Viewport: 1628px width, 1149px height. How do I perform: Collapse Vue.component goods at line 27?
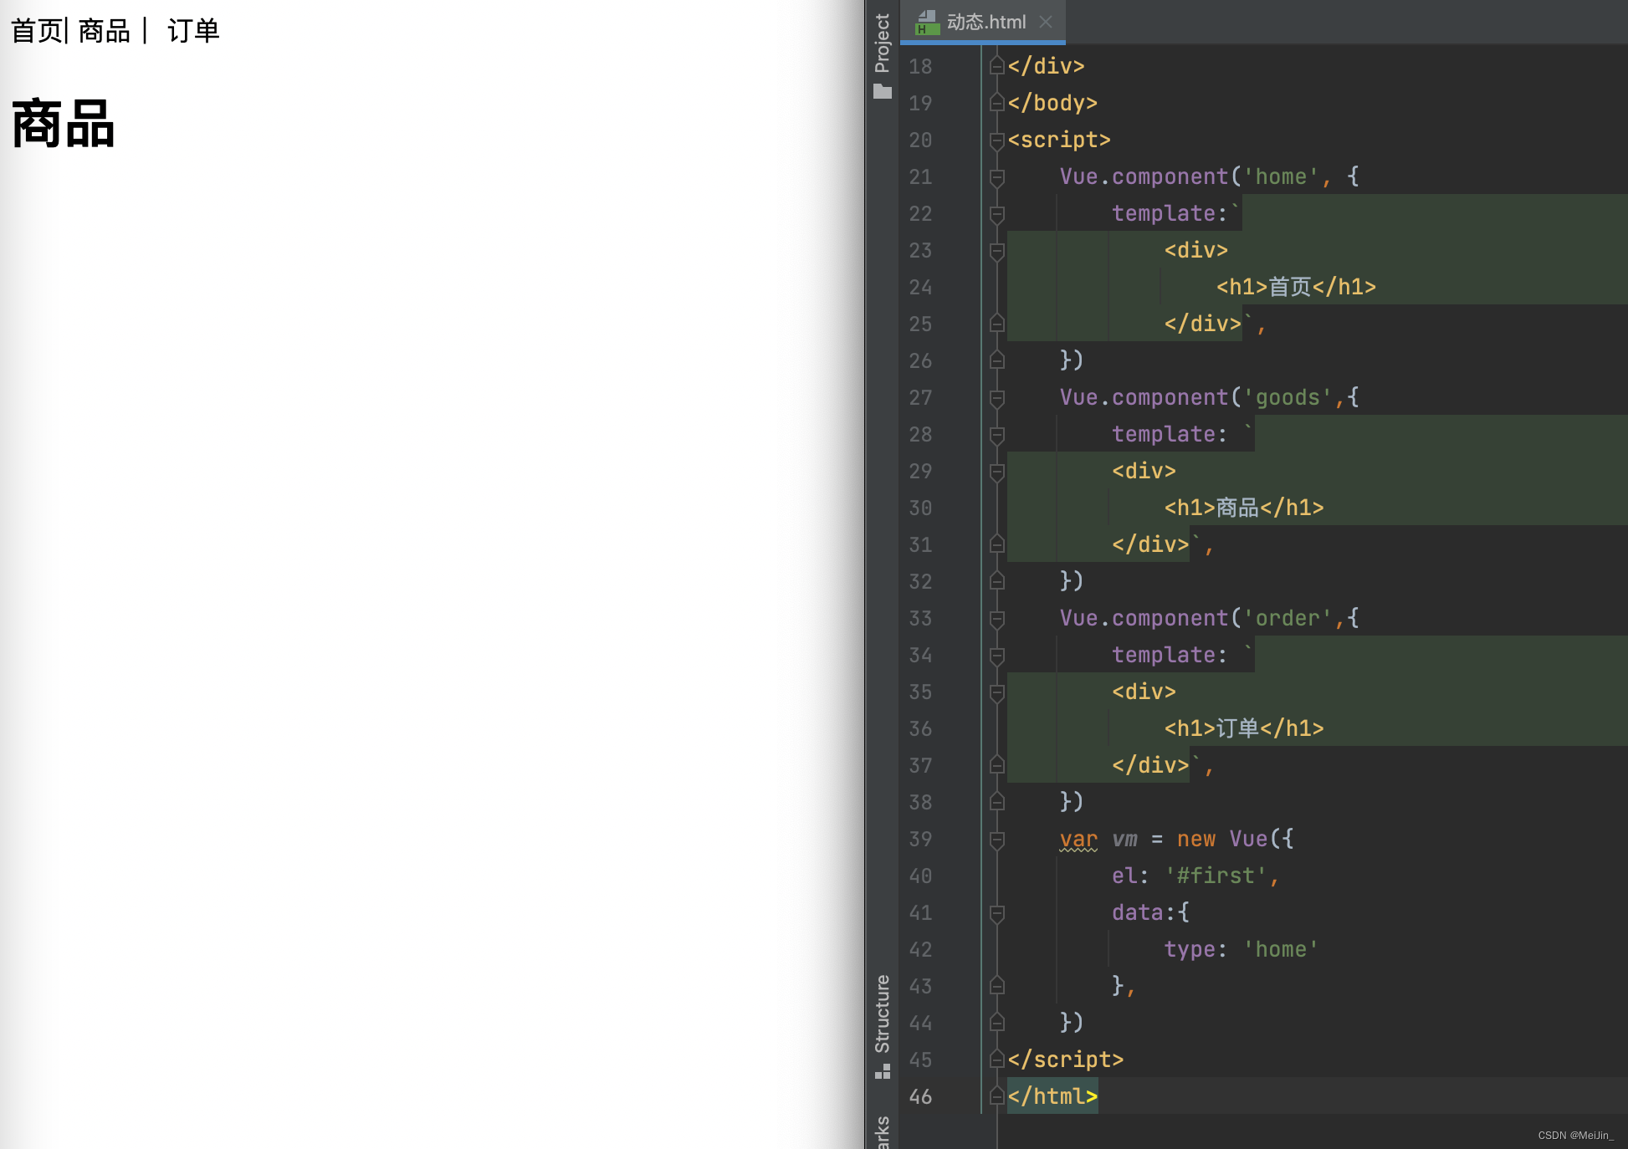pyautogui.click(x=996, y=398)
